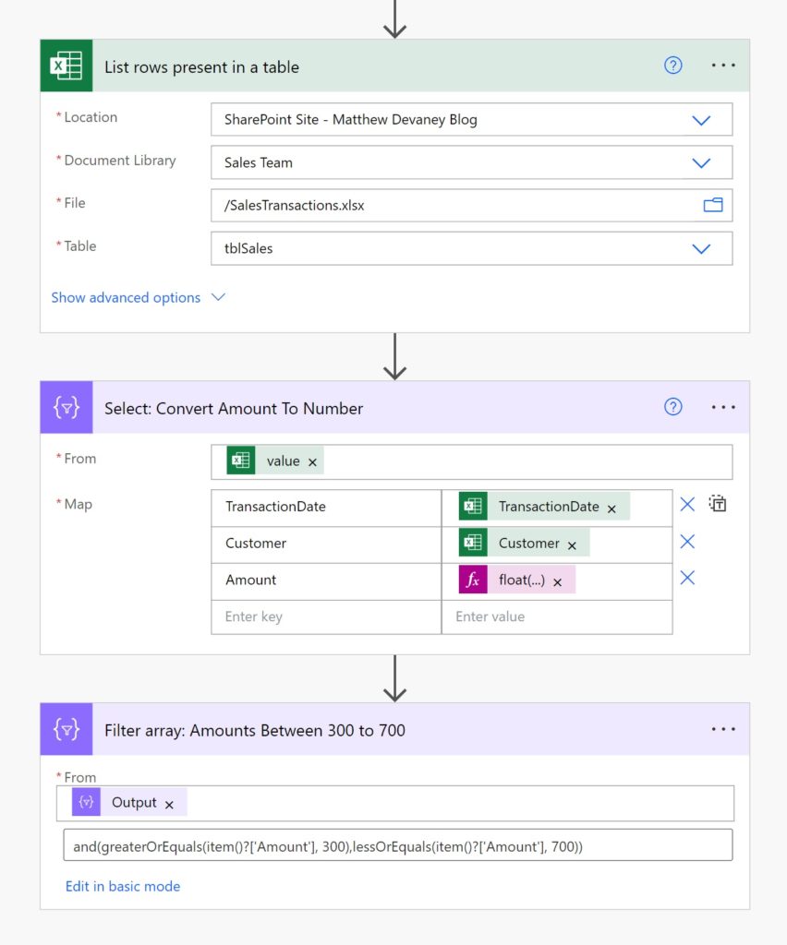Screen dimensions: 787x945
Task: Click the Amount key field
Action: coord(326,580)
